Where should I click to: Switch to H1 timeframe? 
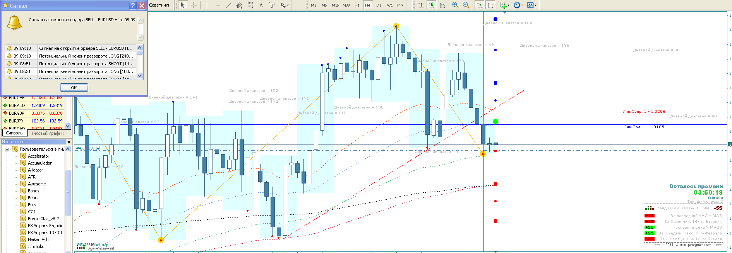click(357, 5)
